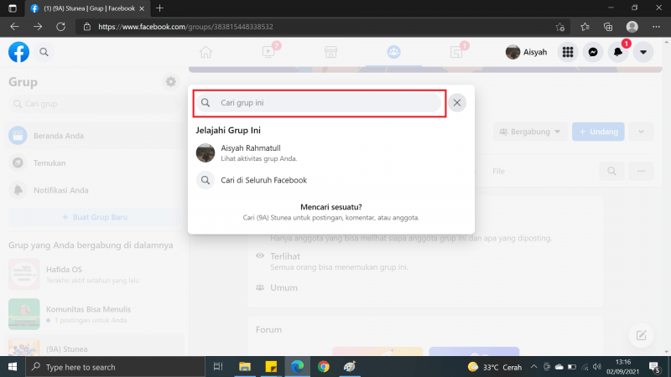Go to the Facebook Home tab
Image resolution: width=671 pixels, height=377 pixels.
[205, 52]
